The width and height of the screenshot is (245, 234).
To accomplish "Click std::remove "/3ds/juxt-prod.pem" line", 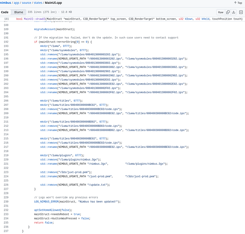I will pos(66,172).
